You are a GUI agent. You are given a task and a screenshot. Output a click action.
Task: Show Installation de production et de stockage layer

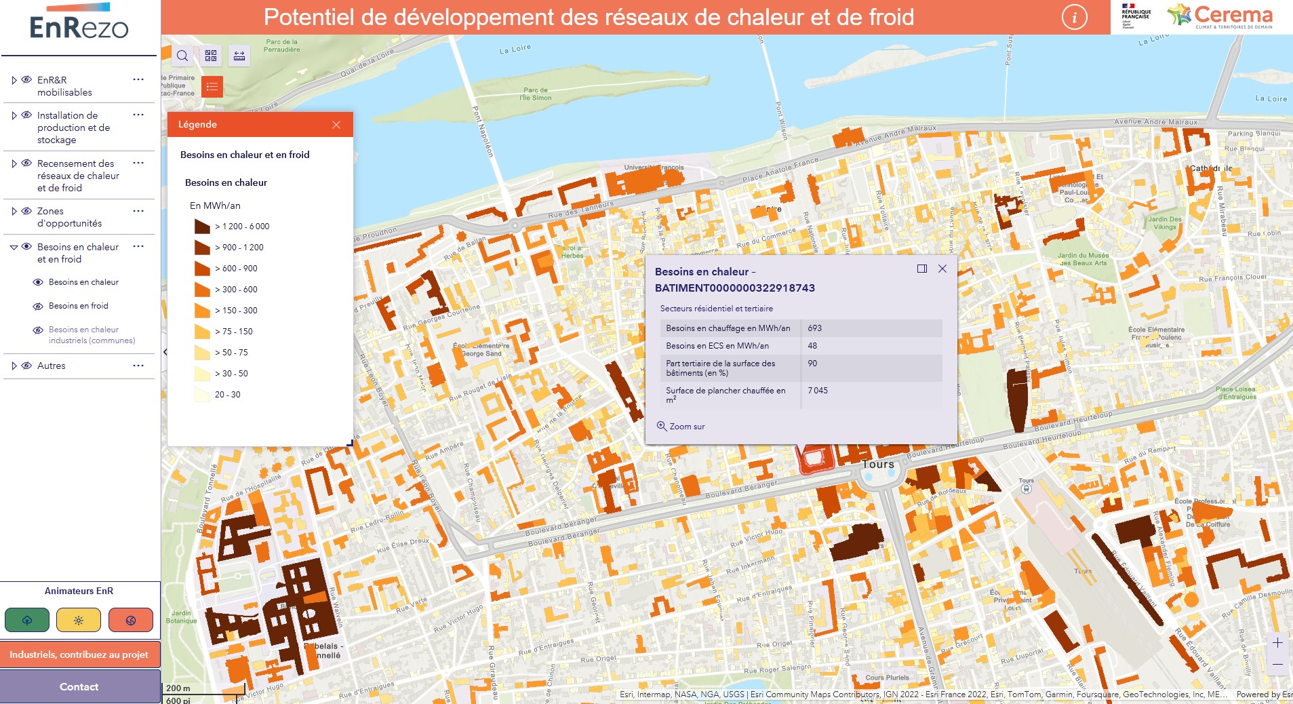[x=26, y=115]
